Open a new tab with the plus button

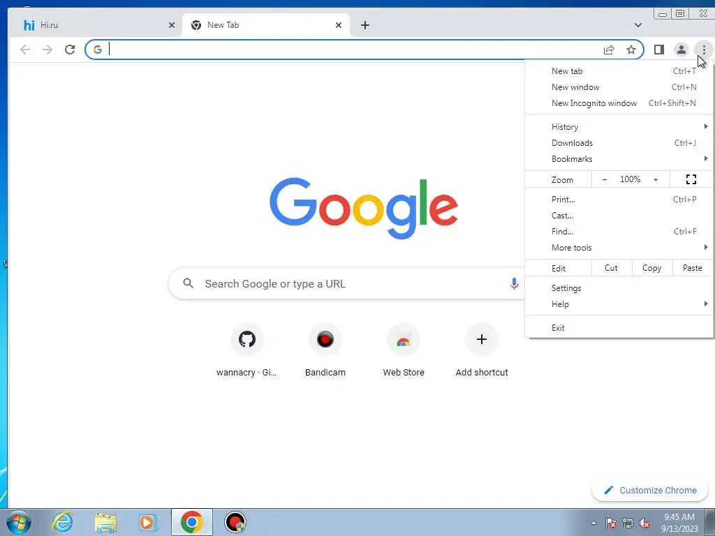tap(364, 25)
